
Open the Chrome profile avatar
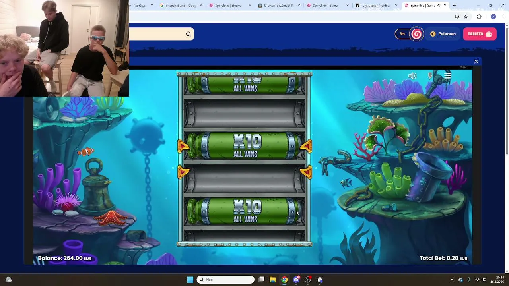pyautogui.click(x=493, y=17)
